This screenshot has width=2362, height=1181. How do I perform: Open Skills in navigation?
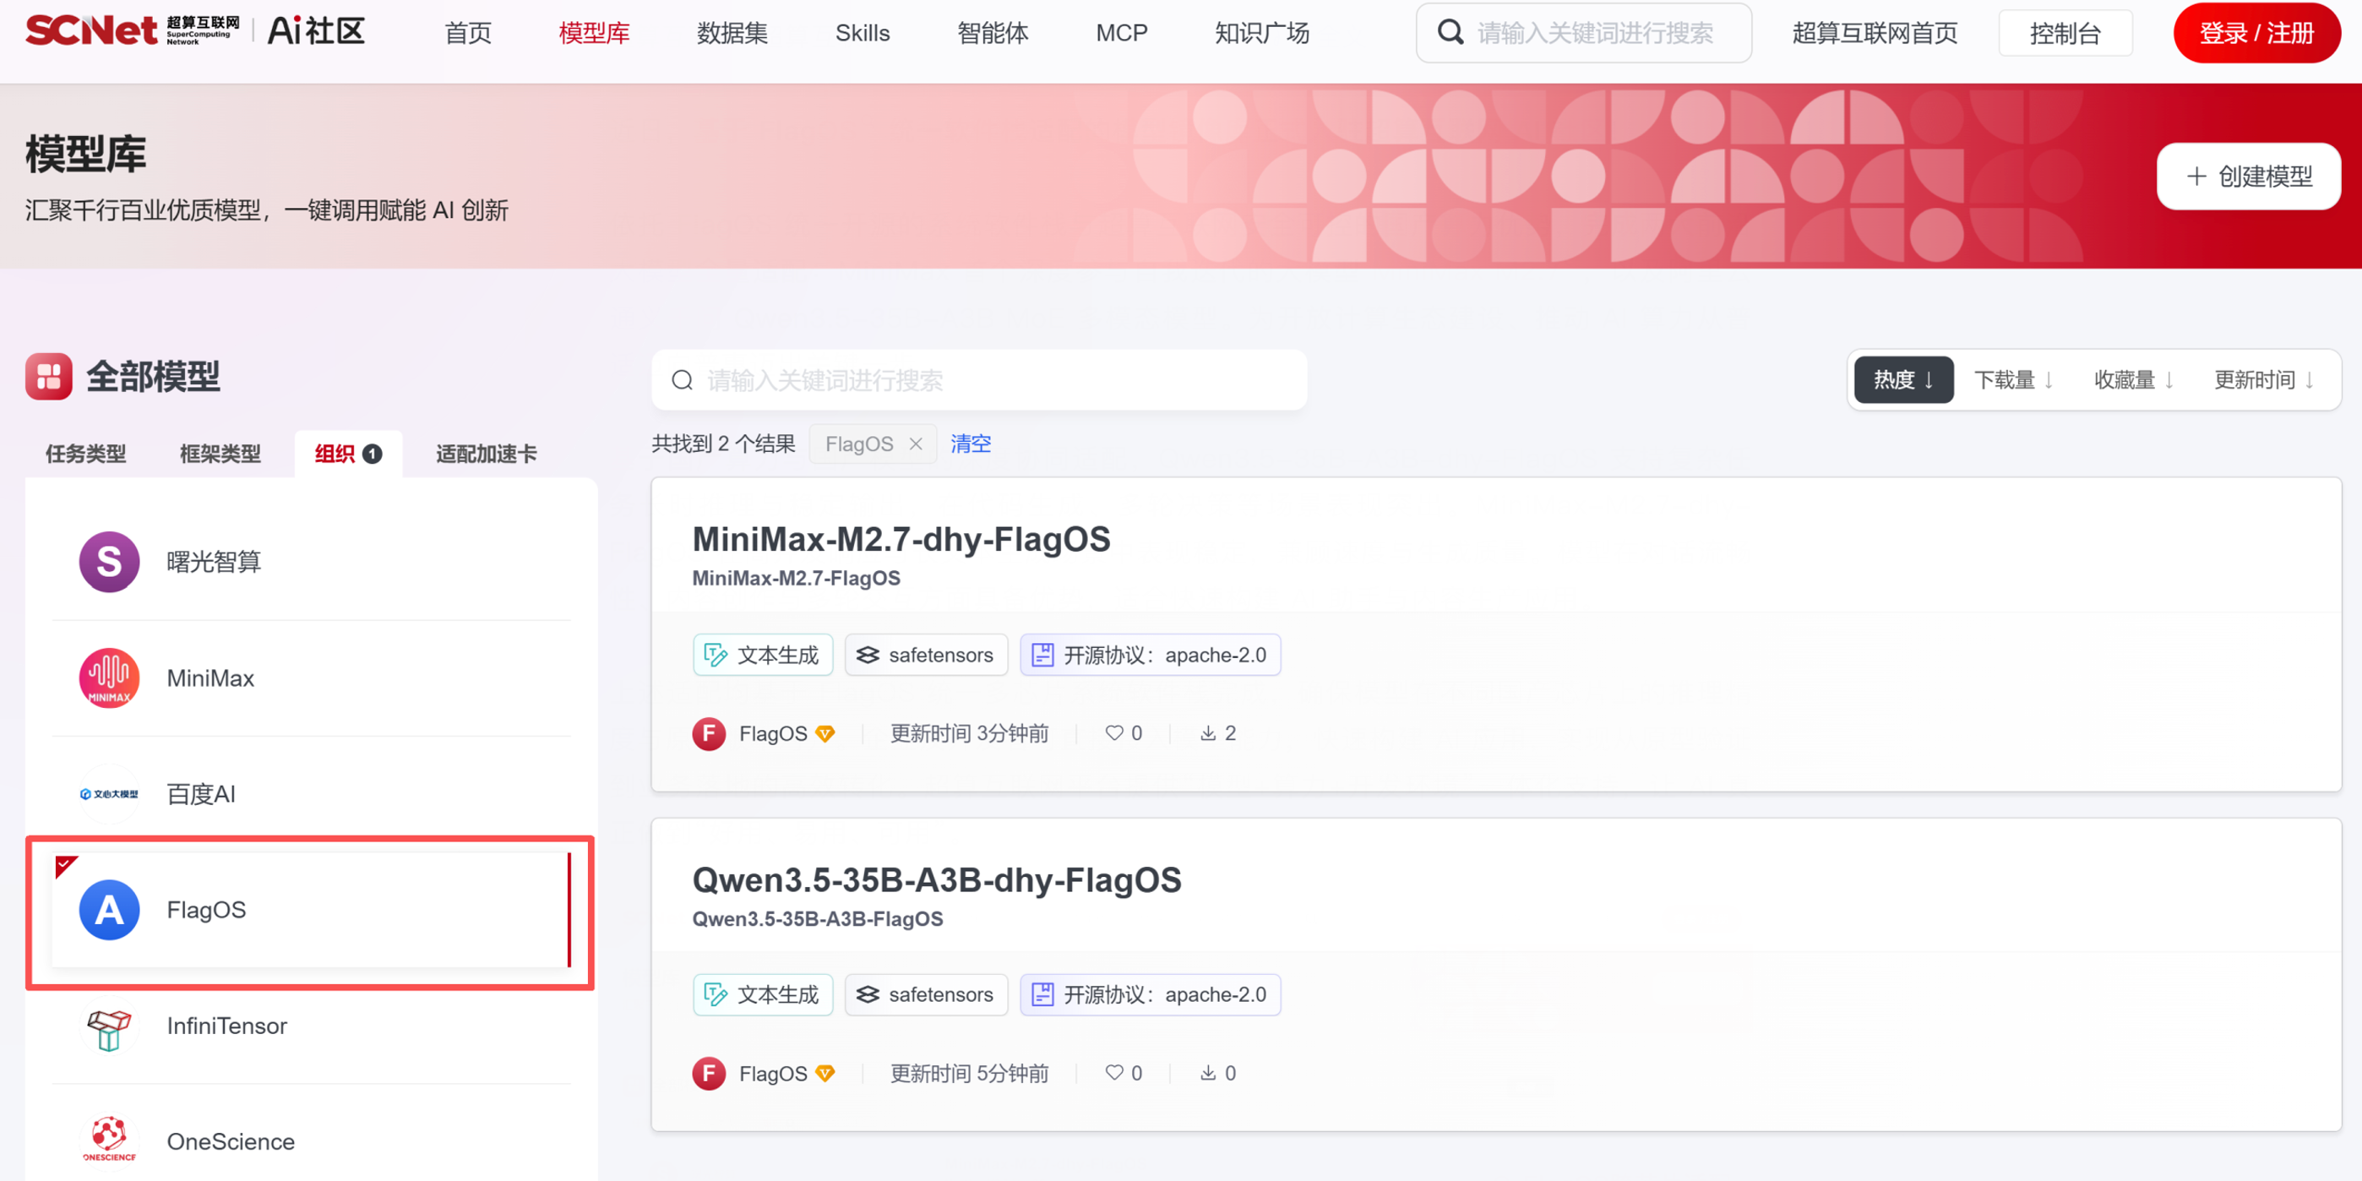[x=862, y=33]
